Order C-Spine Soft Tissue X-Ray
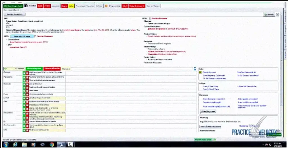The image size is (288, 148). (x=247, y=86)
